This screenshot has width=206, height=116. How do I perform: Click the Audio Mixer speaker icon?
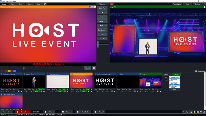click(195, 71)
